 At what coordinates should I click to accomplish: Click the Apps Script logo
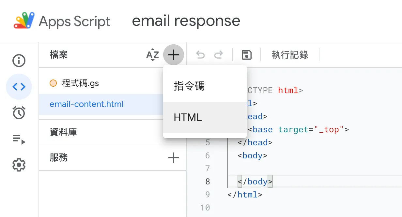coord(24,21)
